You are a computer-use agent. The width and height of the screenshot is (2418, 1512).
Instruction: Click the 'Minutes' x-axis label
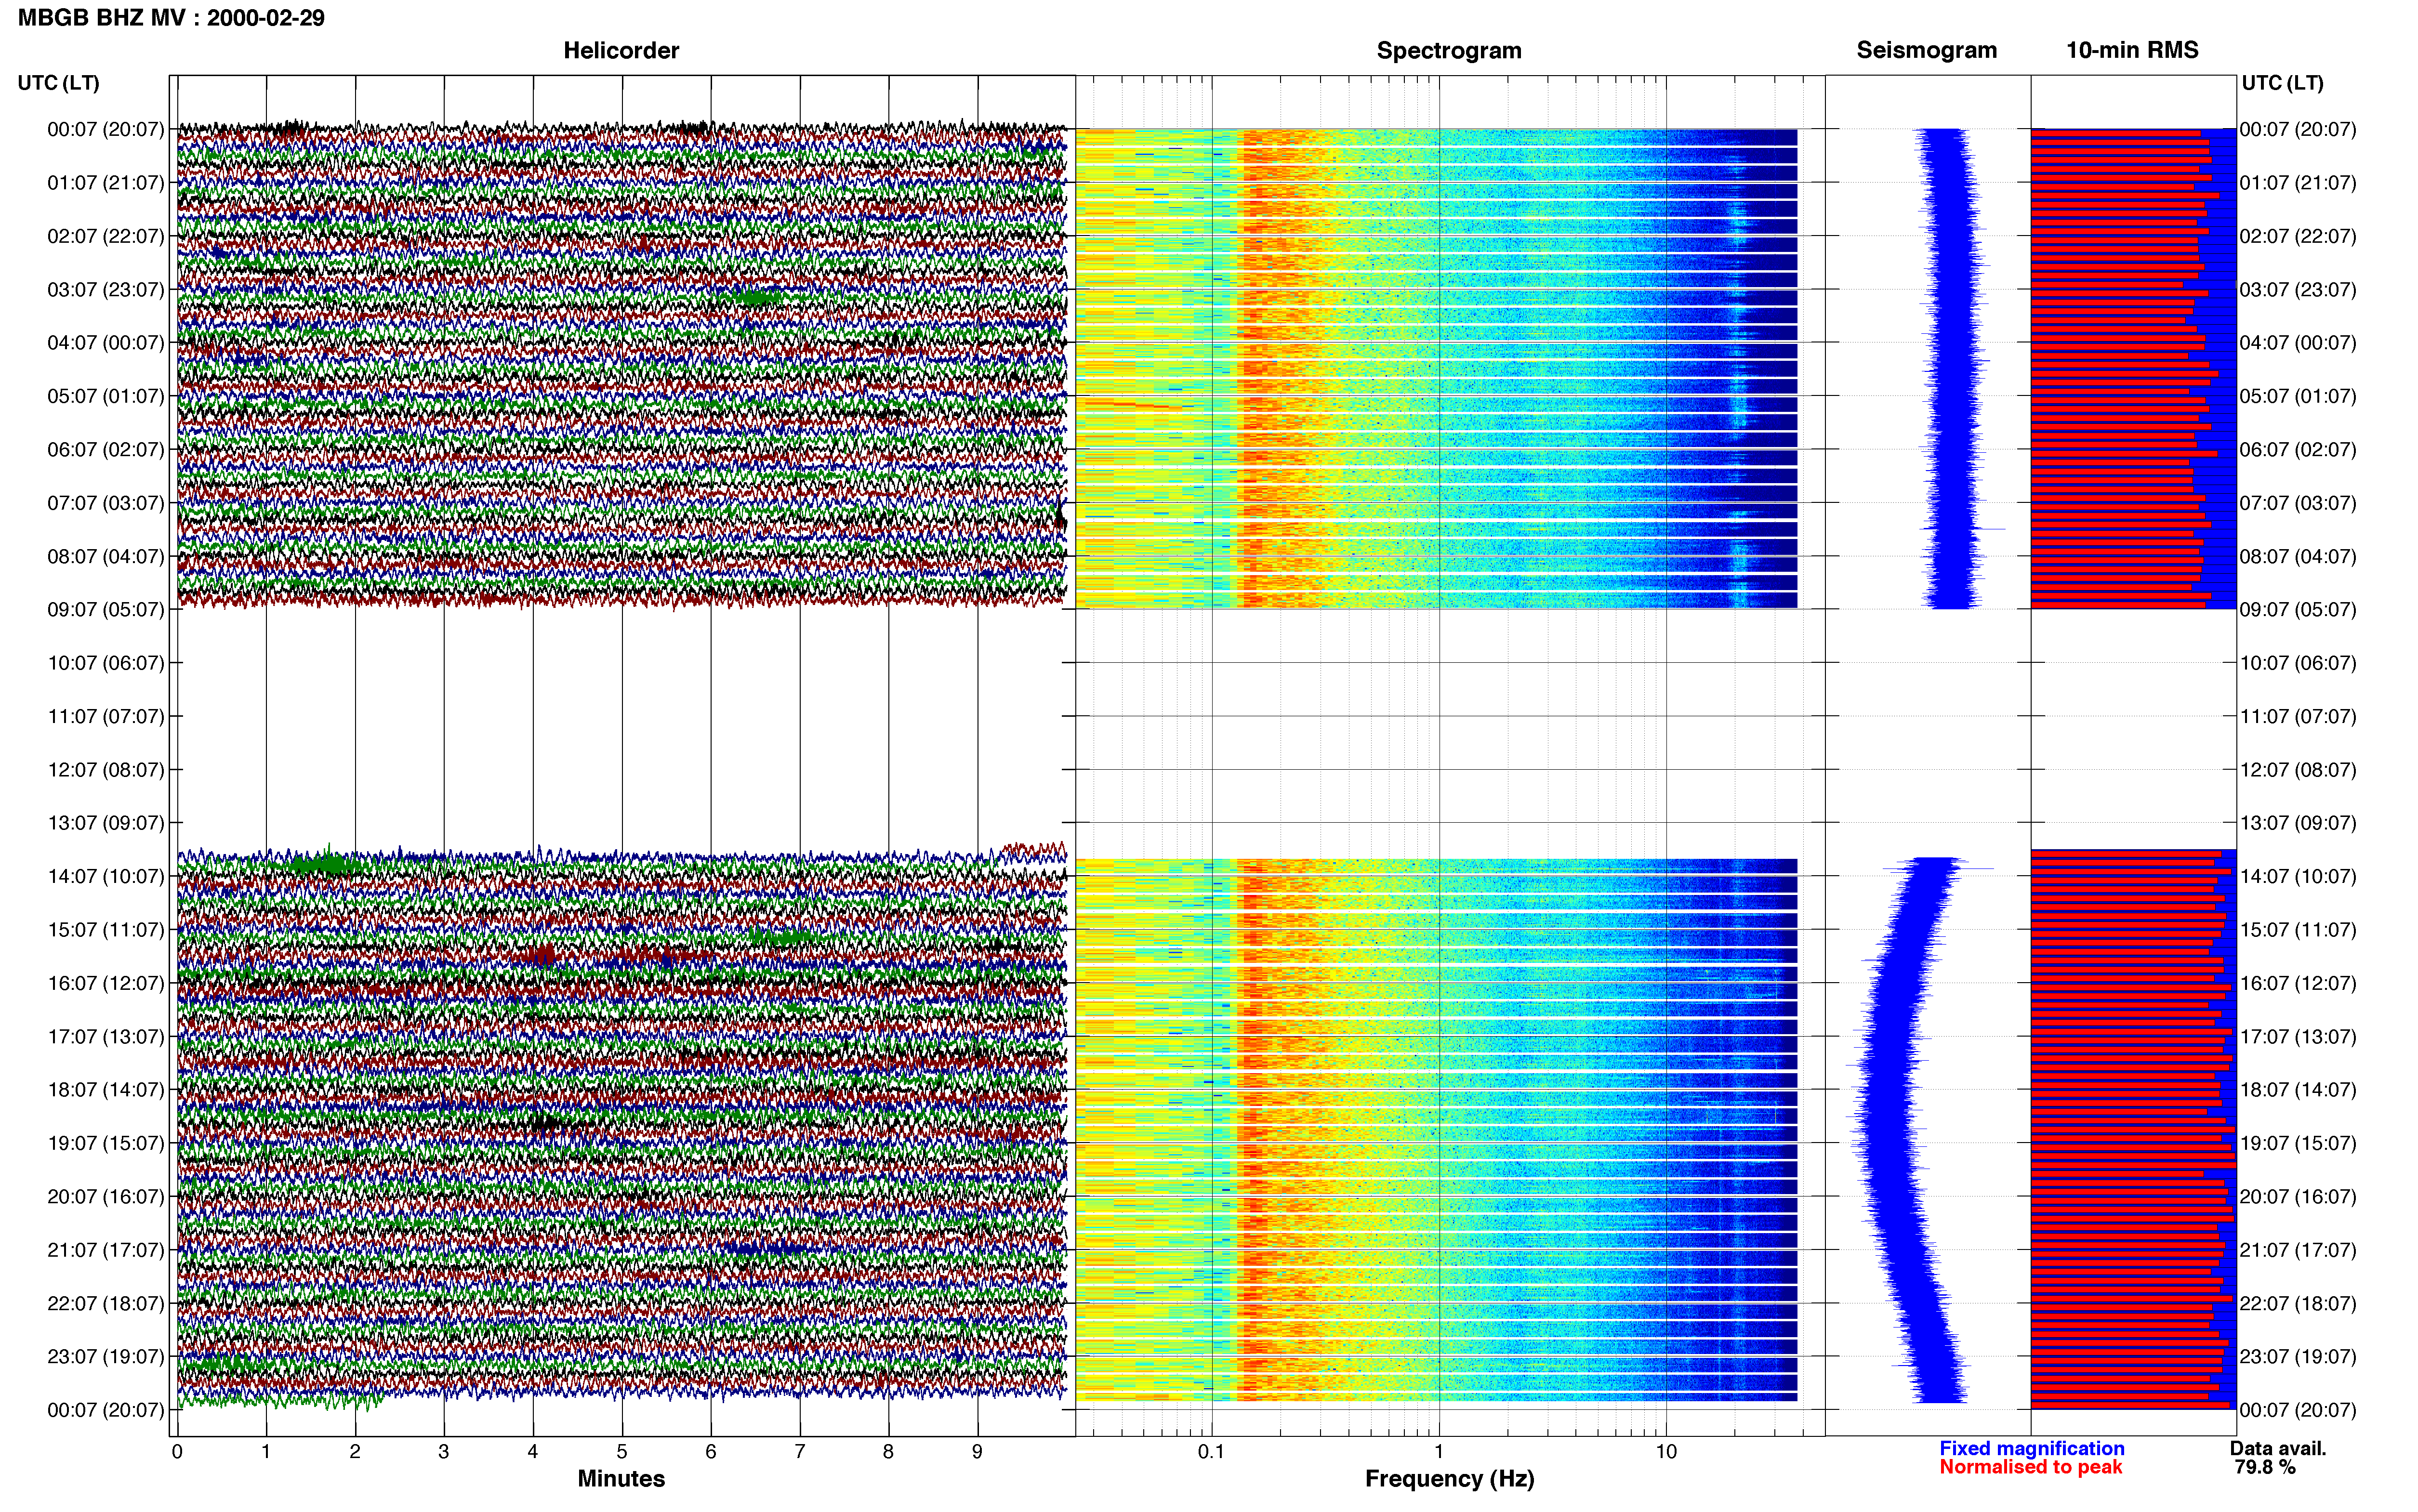point(621,1479)
